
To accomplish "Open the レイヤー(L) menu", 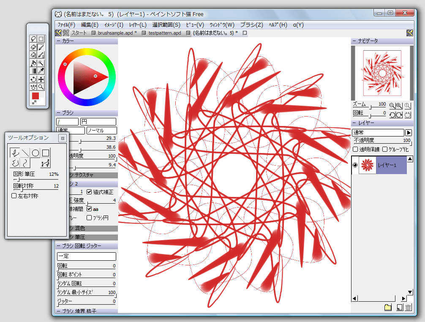I will point(138,25).
